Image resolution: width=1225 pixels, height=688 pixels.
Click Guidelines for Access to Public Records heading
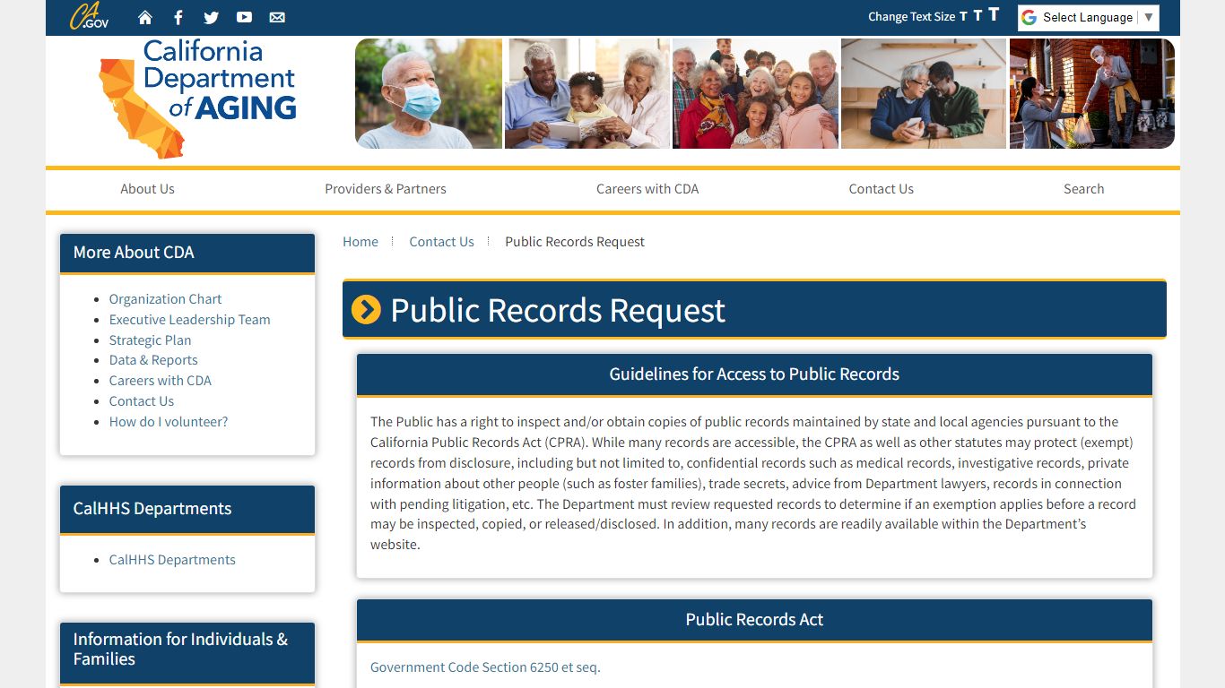(x=754, y=374)
